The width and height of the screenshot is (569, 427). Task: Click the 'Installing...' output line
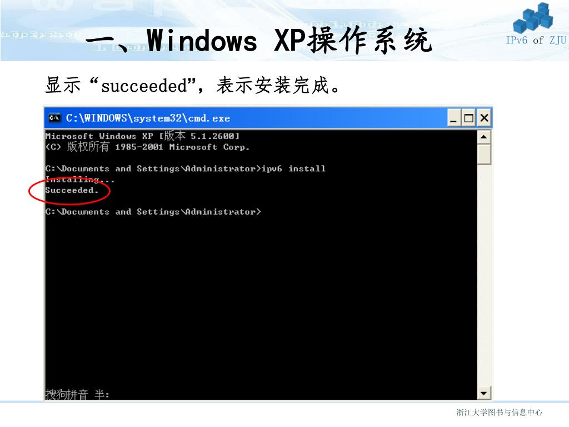[80, 180]
